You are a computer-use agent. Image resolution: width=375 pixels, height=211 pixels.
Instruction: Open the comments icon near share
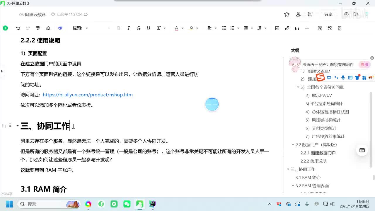tap(347, 14)
